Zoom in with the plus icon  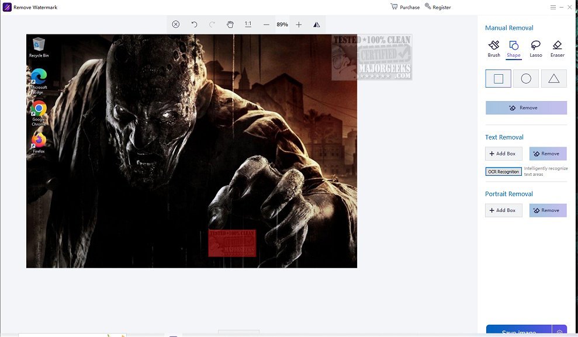click(299, 25)
